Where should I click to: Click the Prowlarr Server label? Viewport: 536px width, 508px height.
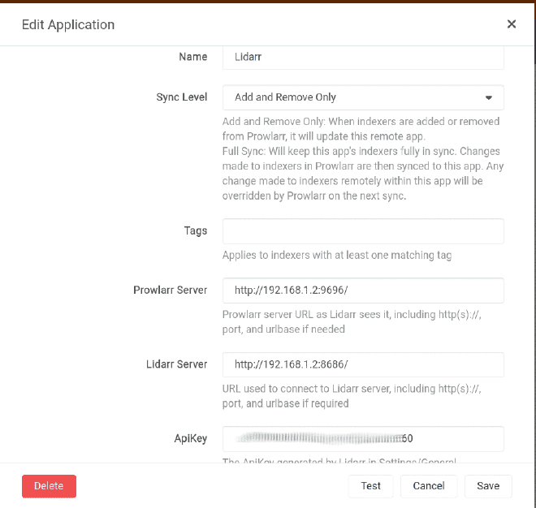click(x=170, y=290)
